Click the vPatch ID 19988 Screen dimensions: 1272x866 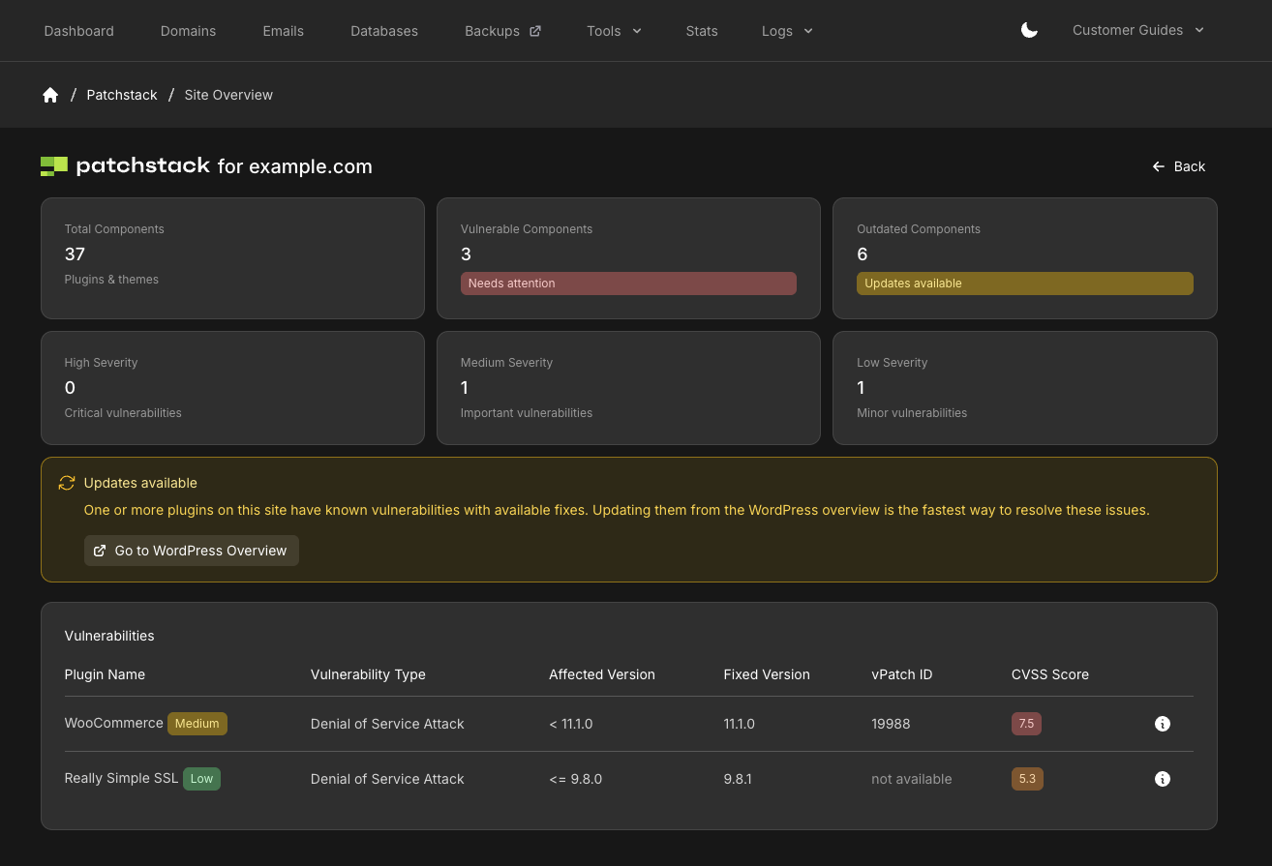pyautogui.click(x=891, y=724)
